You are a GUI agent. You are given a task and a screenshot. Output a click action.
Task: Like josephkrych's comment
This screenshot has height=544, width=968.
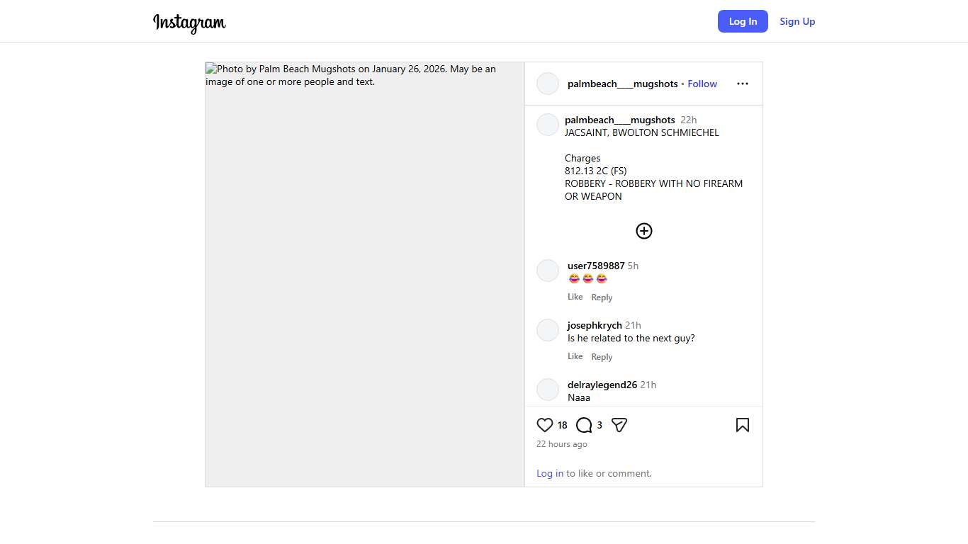(575, 356)
